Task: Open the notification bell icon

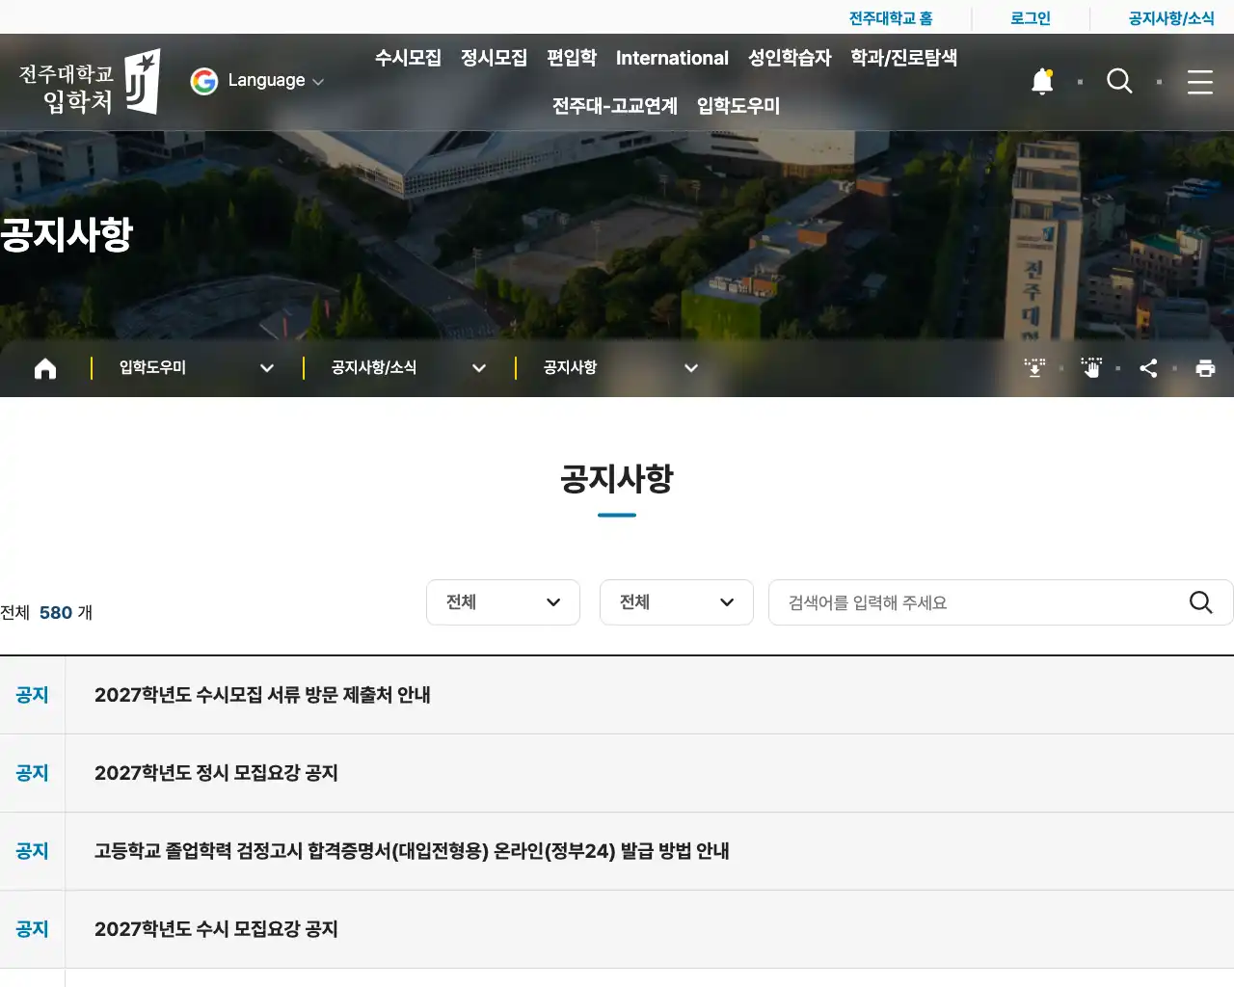Action: [x=1042, y=82]
